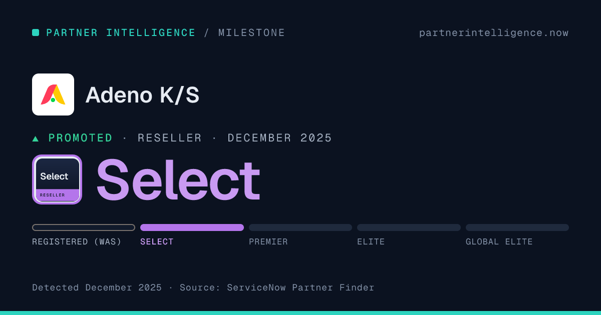The height and width of the screenshot is (315, 601).
Task: Click the Premier progress bar segment
Action: (x=300, y=227)
